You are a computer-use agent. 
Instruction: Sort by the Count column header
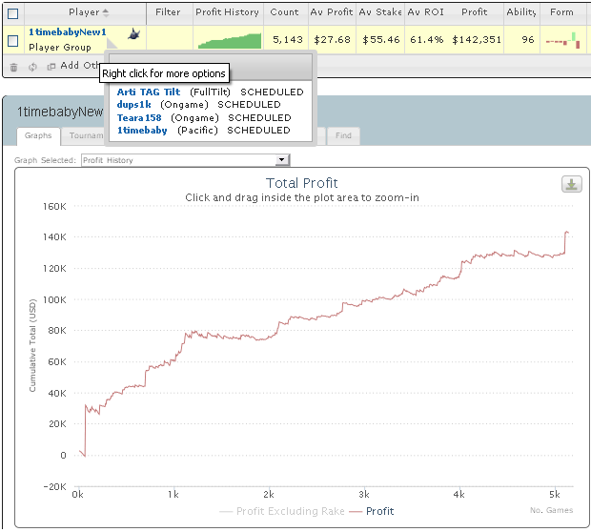(x=284, y=12)
